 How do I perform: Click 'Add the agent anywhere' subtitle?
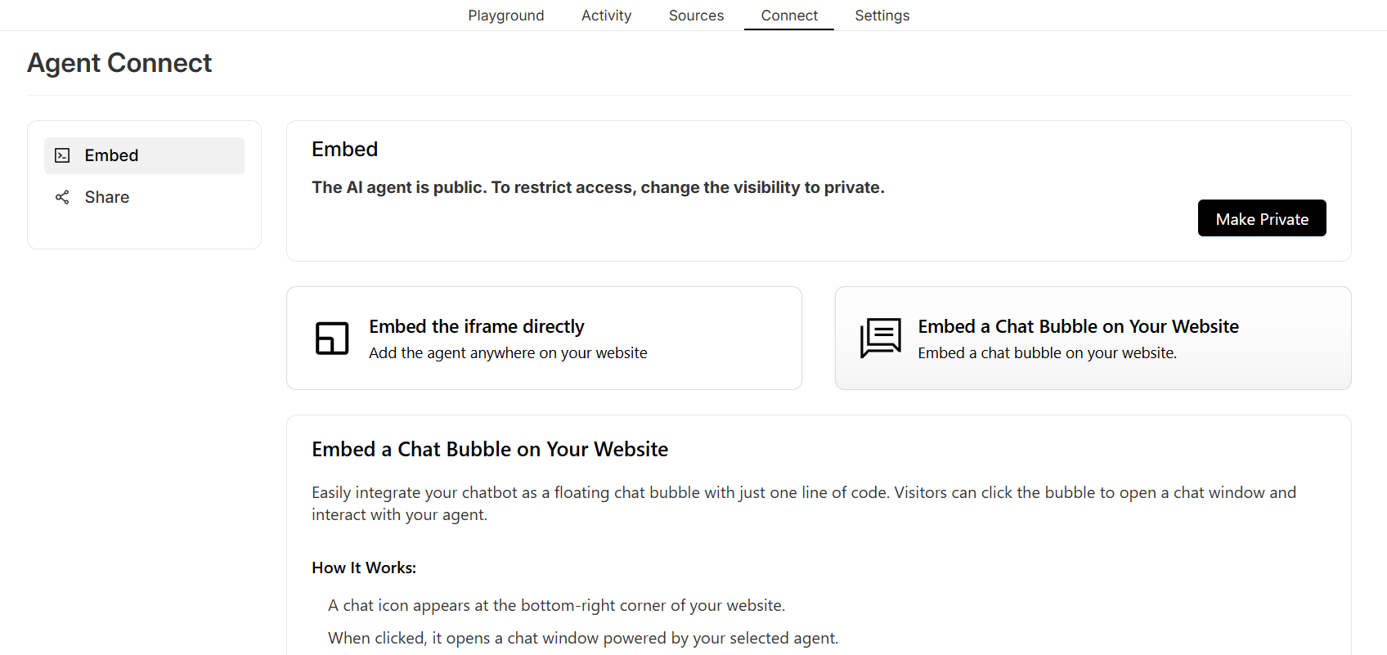pos(508,353)
